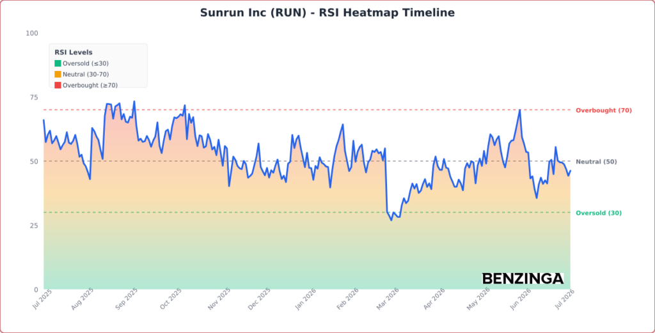The height and width of the screenshot is (333, 655).
Task: Click the 'Jun 2026' x-axis label
Action: click(521, 298)
